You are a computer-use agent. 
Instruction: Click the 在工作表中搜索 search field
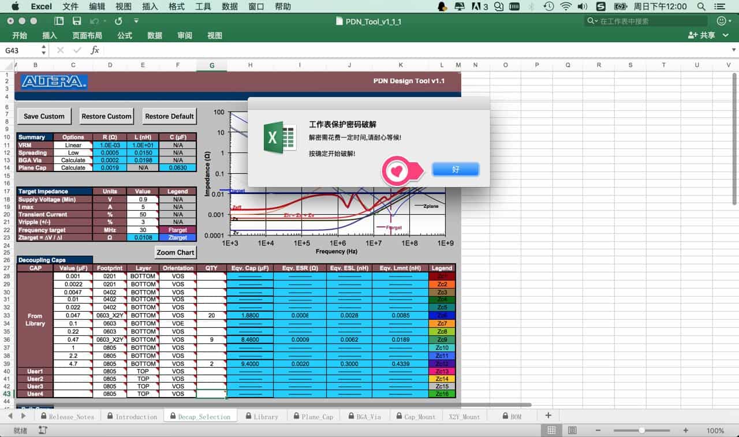650,21
